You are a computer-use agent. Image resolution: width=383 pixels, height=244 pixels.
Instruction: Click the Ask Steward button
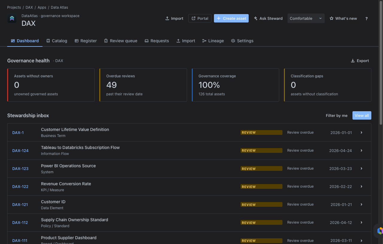point(268,18)
